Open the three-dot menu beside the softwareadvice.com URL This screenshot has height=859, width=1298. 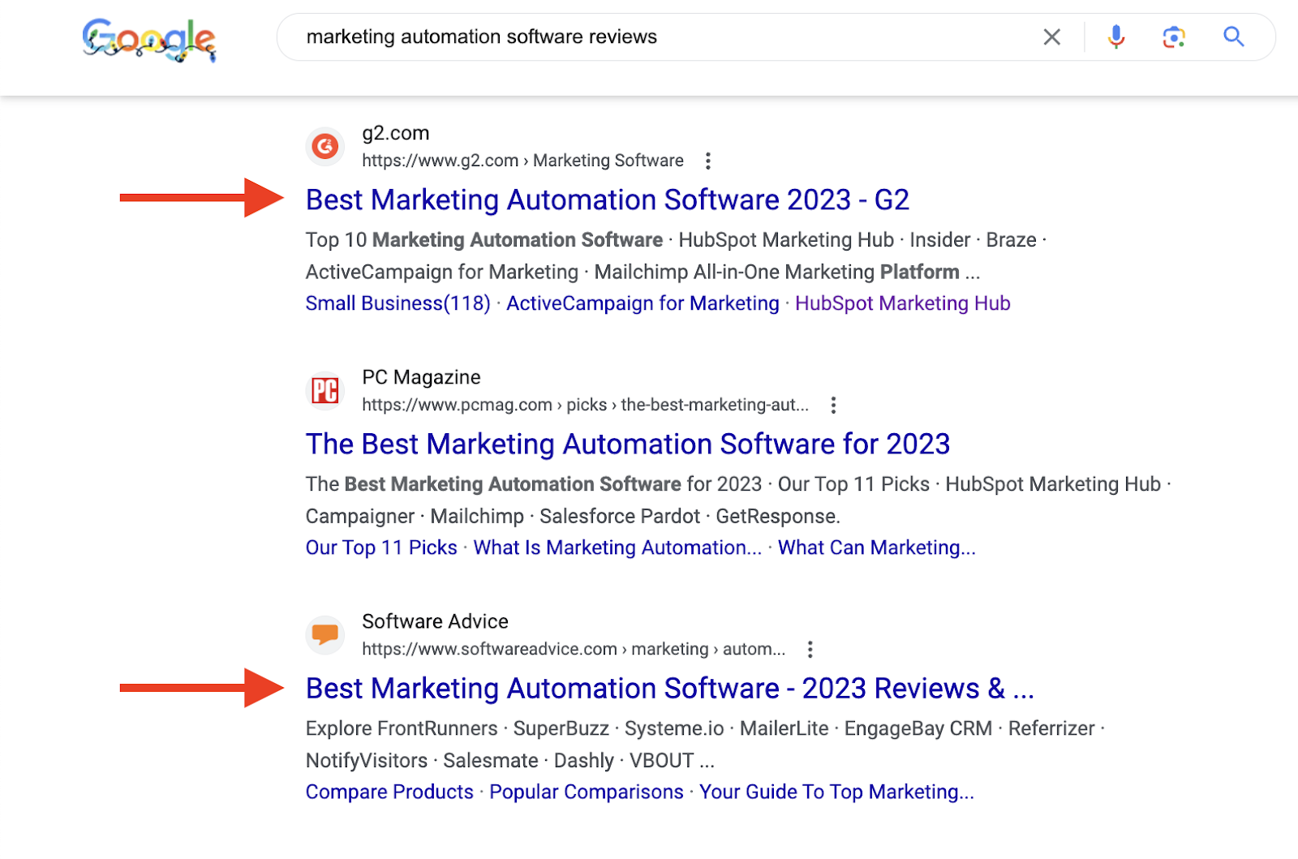[x=810, y=649]
